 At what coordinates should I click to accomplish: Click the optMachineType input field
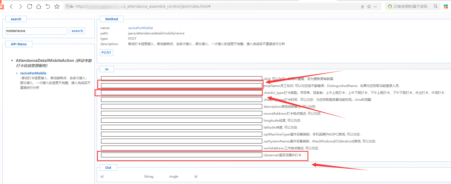point(182,134)
